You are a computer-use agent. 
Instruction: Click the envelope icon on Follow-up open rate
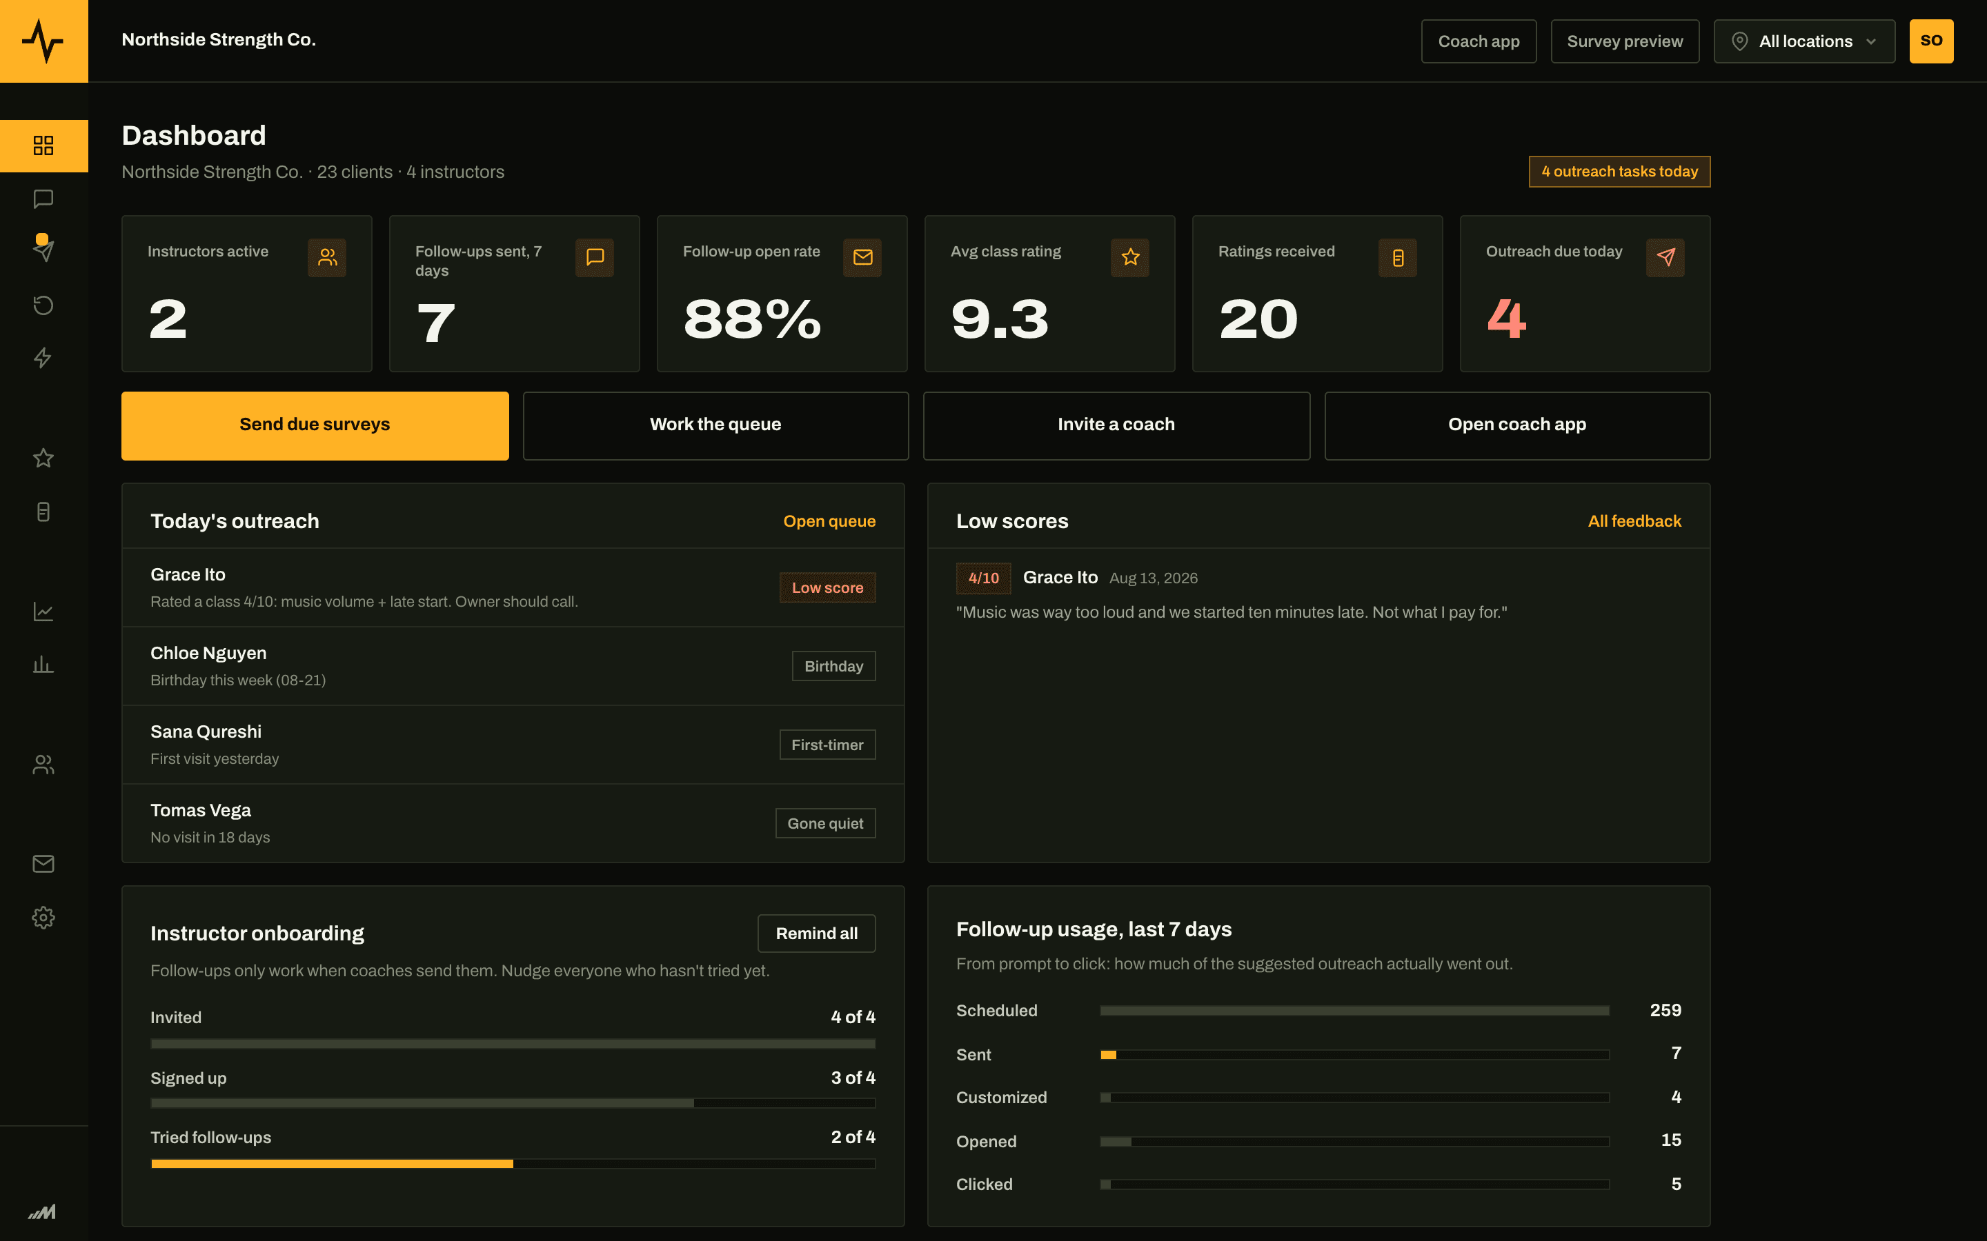click(862, 258)
